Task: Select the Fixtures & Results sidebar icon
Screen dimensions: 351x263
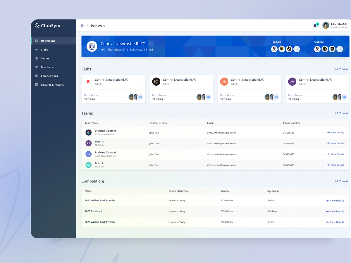Action: (x=36, y=84)
